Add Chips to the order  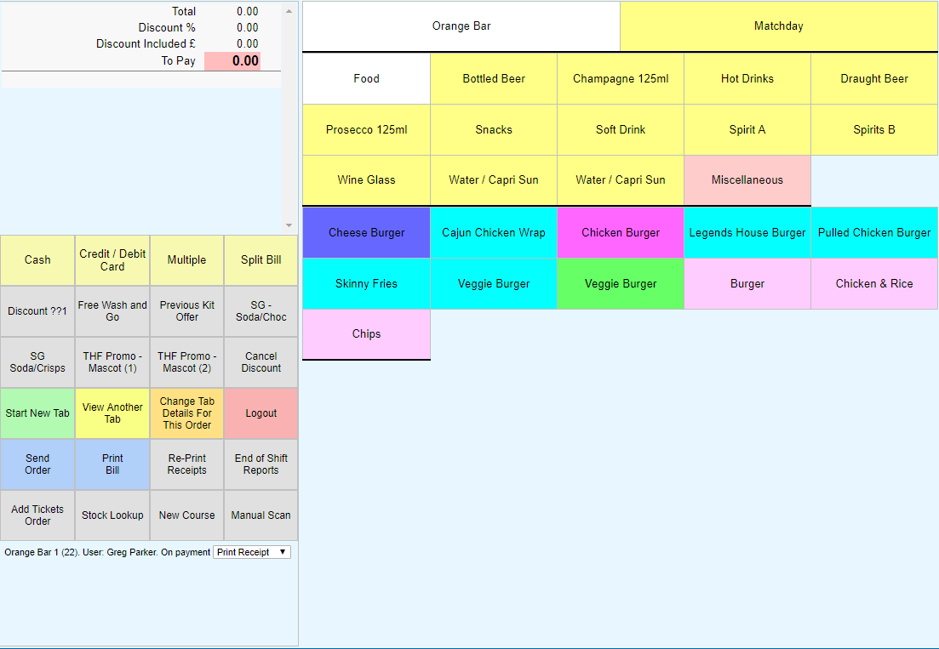point(367,333)
